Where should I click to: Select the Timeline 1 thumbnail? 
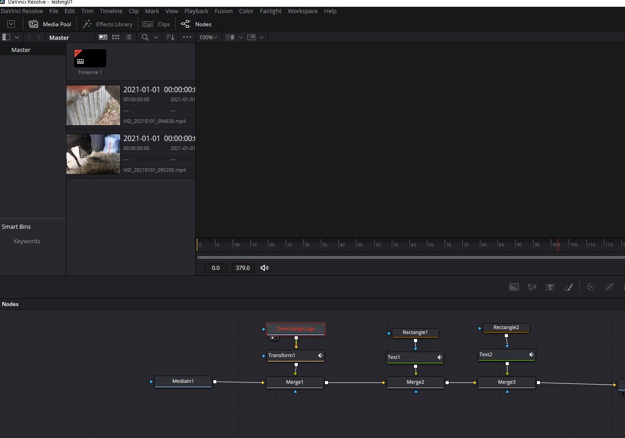click(90, 58)
